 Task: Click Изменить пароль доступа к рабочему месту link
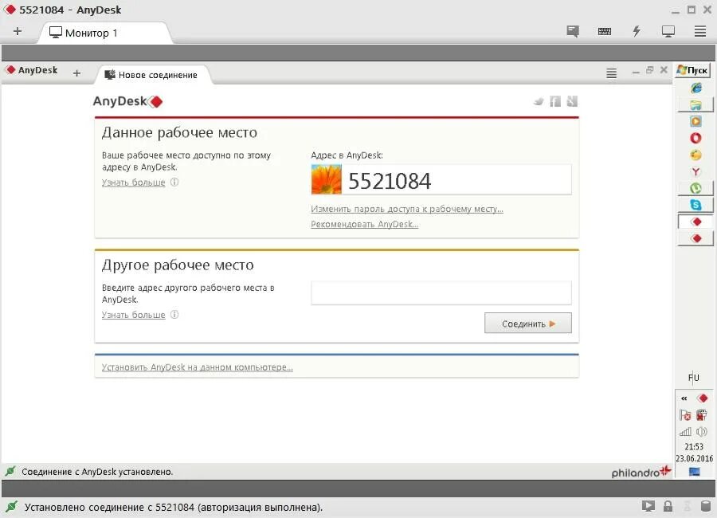click(x=407, y=209)
